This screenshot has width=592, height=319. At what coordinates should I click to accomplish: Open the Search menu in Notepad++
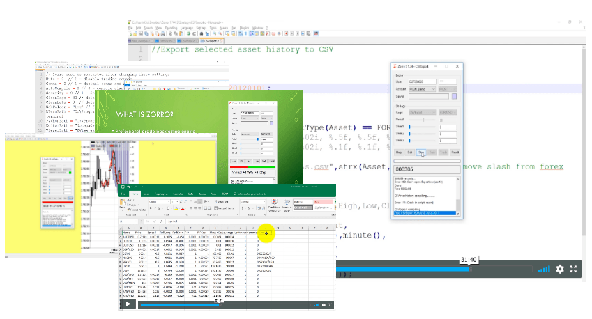149,28
